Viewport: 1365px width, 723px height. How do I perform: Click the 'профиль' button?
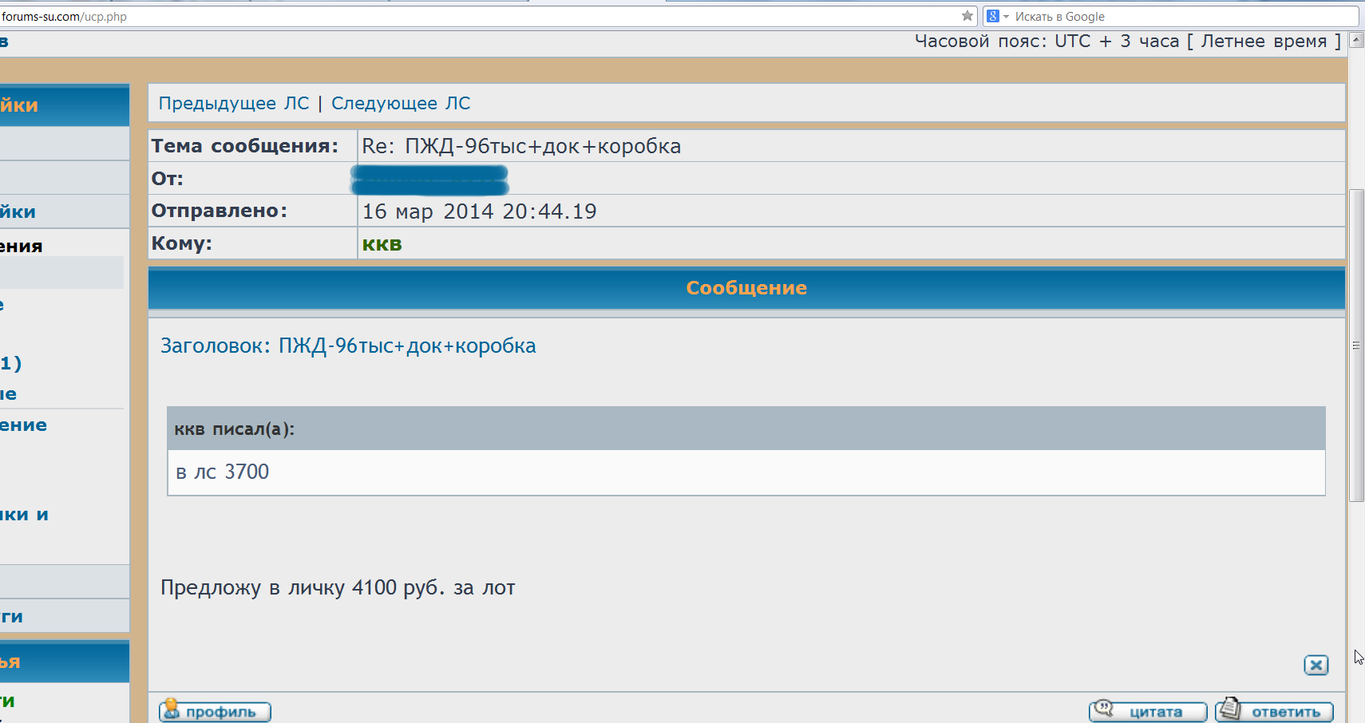(x=216, y=711)
